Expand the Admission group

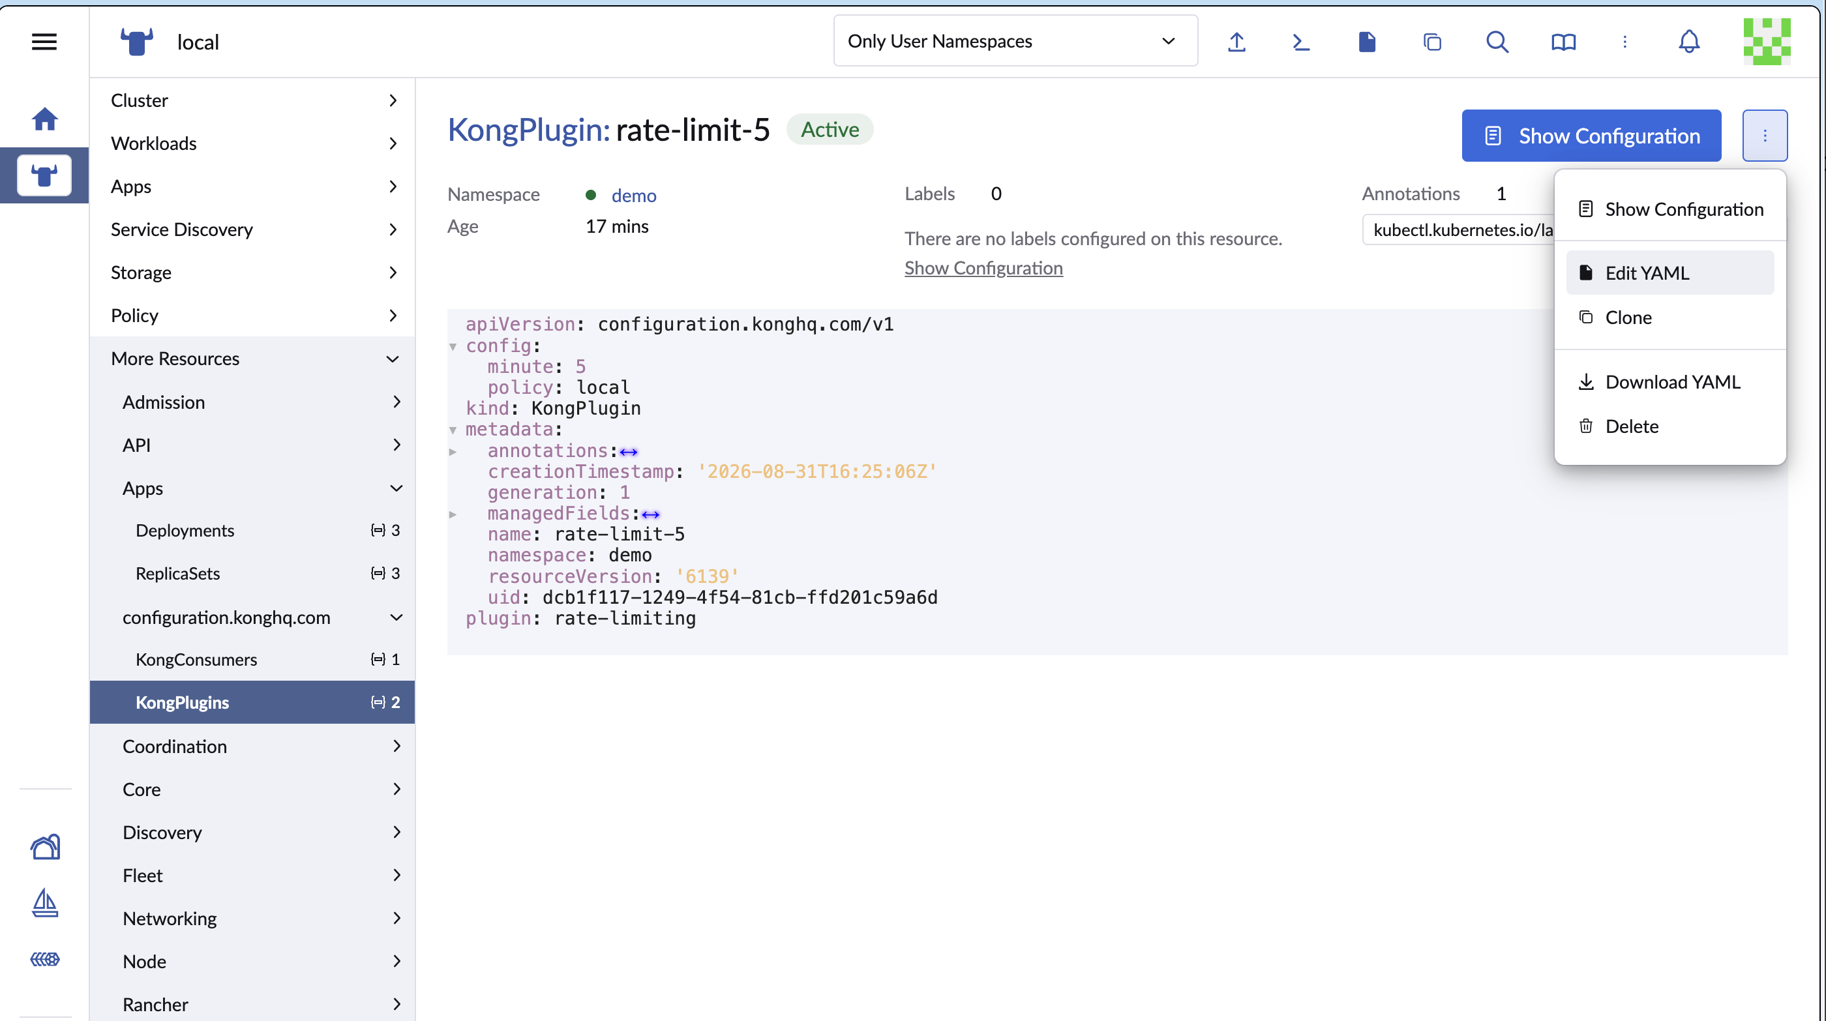click(252, 402)
